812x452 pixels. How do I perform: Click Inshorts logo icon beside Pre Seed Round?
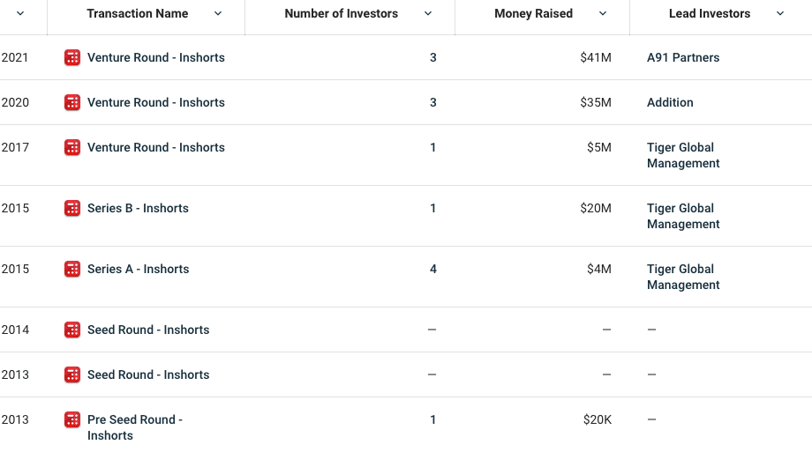coord(72,420)
